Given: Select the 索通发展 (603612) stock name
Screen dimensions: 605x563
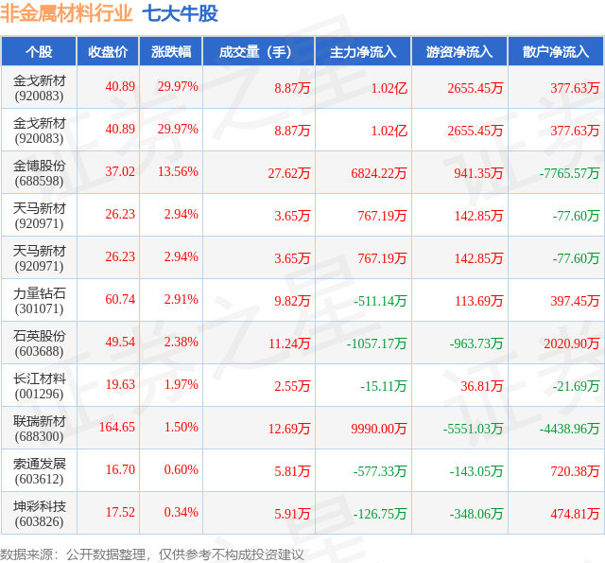Looking at the screenshot, I should [x=39, y=471].
